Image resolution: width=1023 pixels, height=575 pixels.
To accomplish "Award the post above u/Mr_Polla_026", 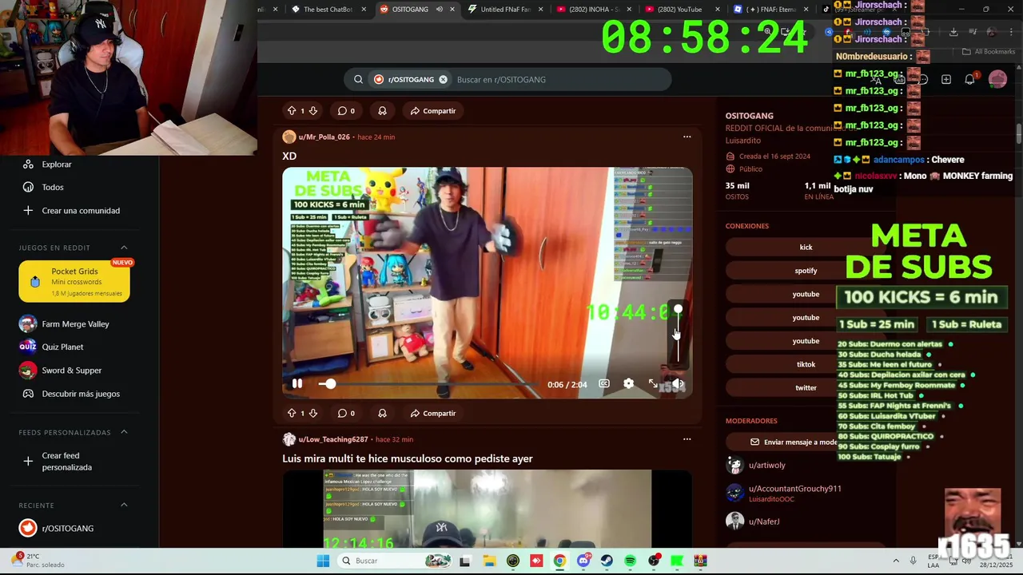I will click(x=382, y=111).
